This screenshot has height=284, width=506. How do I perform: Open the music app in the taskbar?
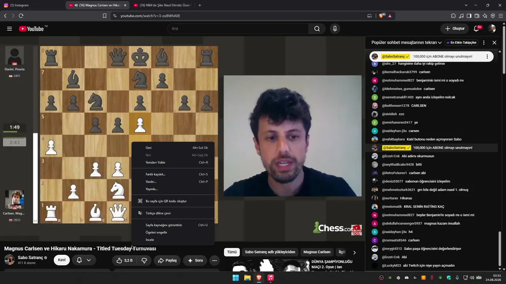point(271,278)
